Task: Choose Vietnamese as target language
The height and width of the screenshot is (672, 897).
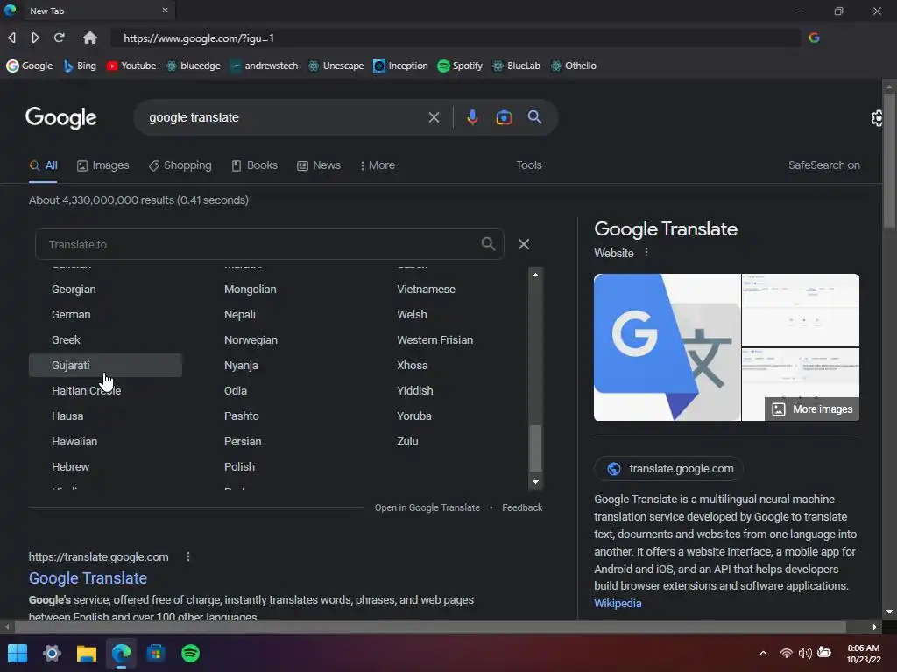Action: point(427,289)
